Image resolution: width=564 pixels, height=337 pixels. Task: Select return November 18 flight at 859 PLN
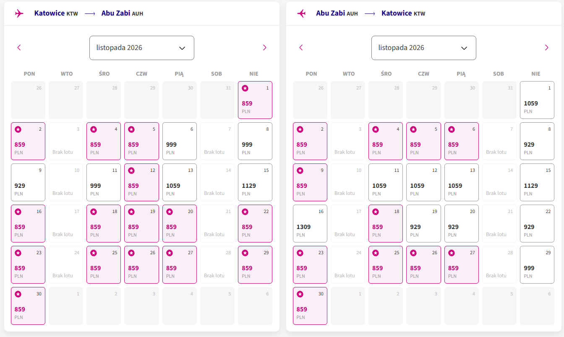click(386, 224)
